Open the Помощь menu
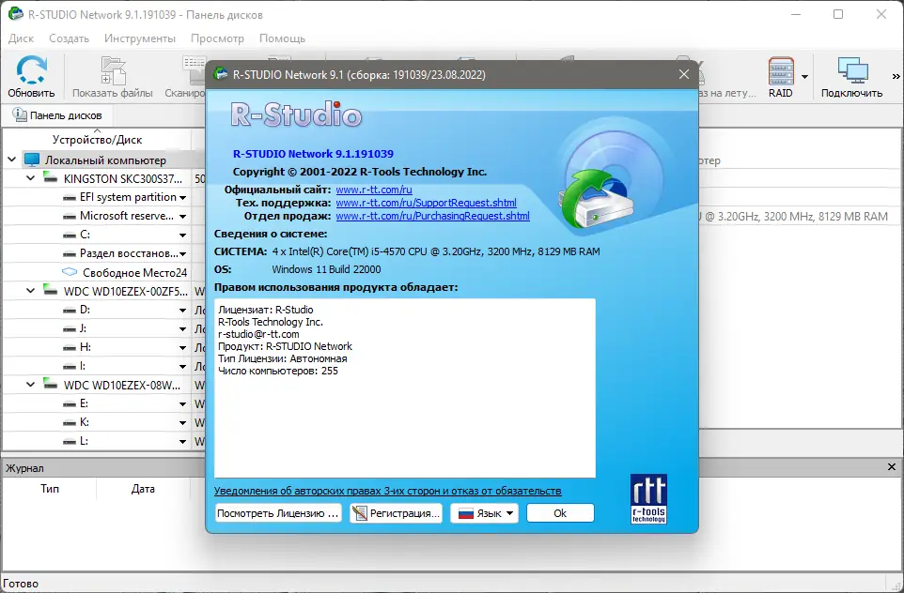Screen dimensions: 904x593 tap(282, 38)
